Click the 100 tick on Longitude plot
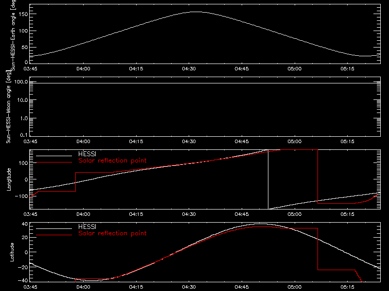The width and height of the screenshot is (389, 291). point(23,163)
